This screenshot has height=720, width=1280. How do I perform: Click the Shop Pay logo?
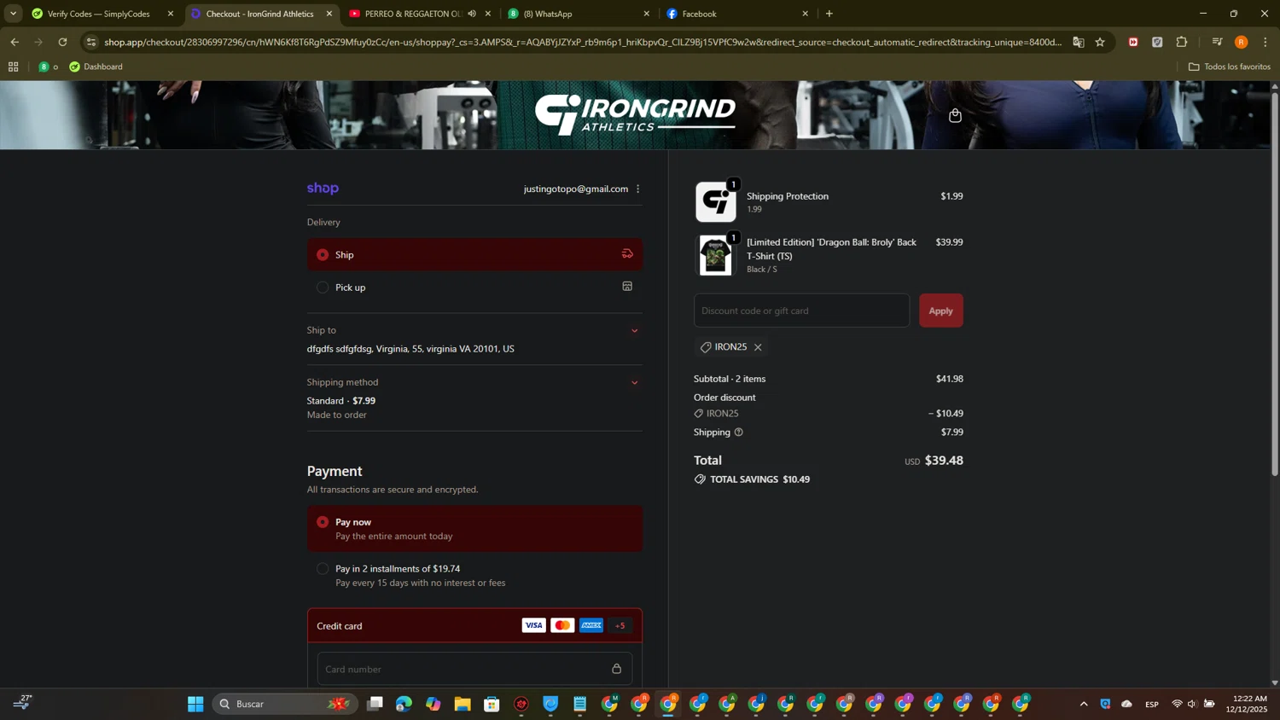323,188
